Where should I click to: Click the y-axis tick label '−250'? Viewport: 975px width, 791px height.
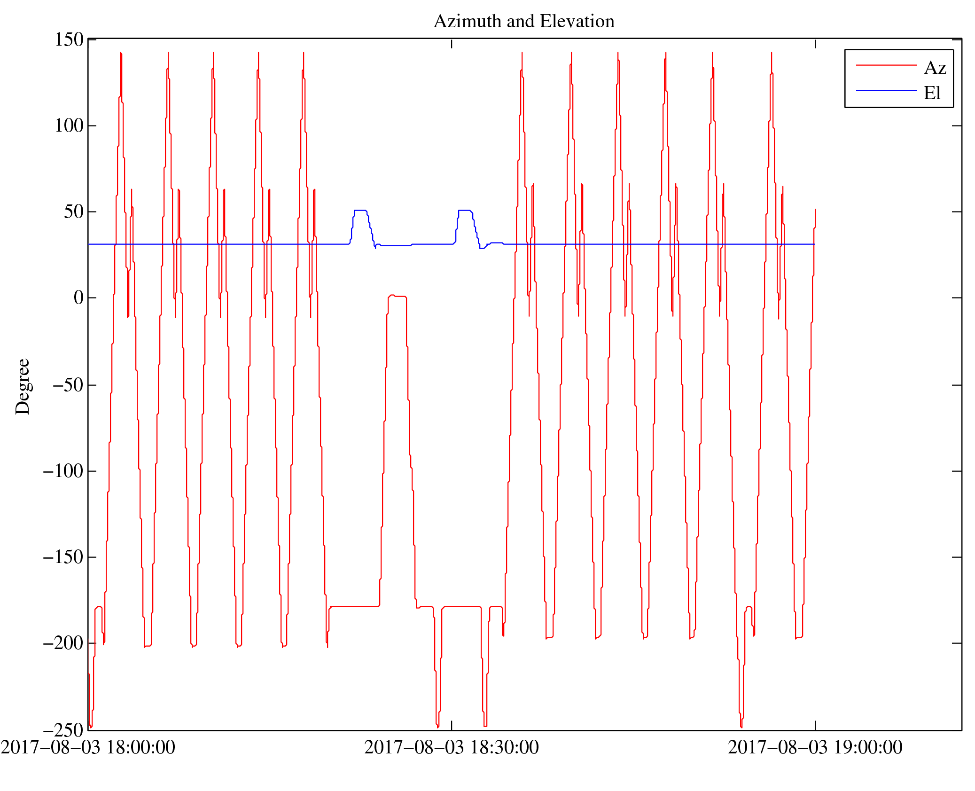[63, 730]
